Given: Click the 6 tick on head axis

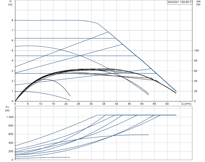Looking at the screenshot, I should pyautogui.click(x=12, y=41).
